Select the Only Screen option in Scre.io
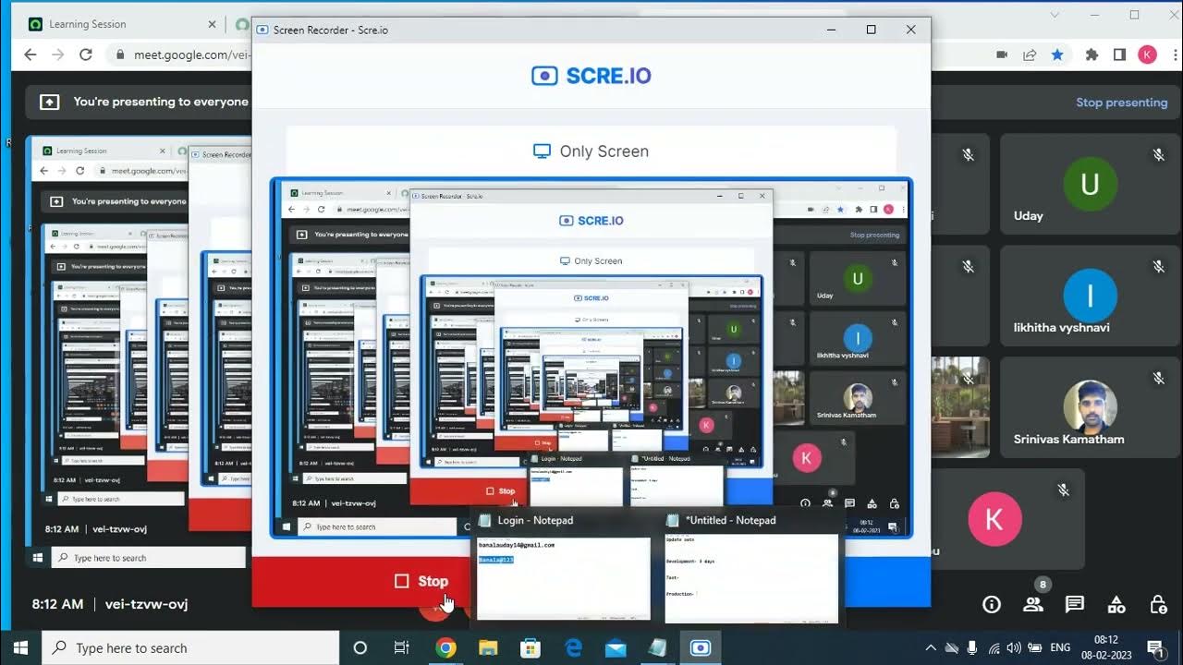1183x665 pixels. click(x=591, y=151)
